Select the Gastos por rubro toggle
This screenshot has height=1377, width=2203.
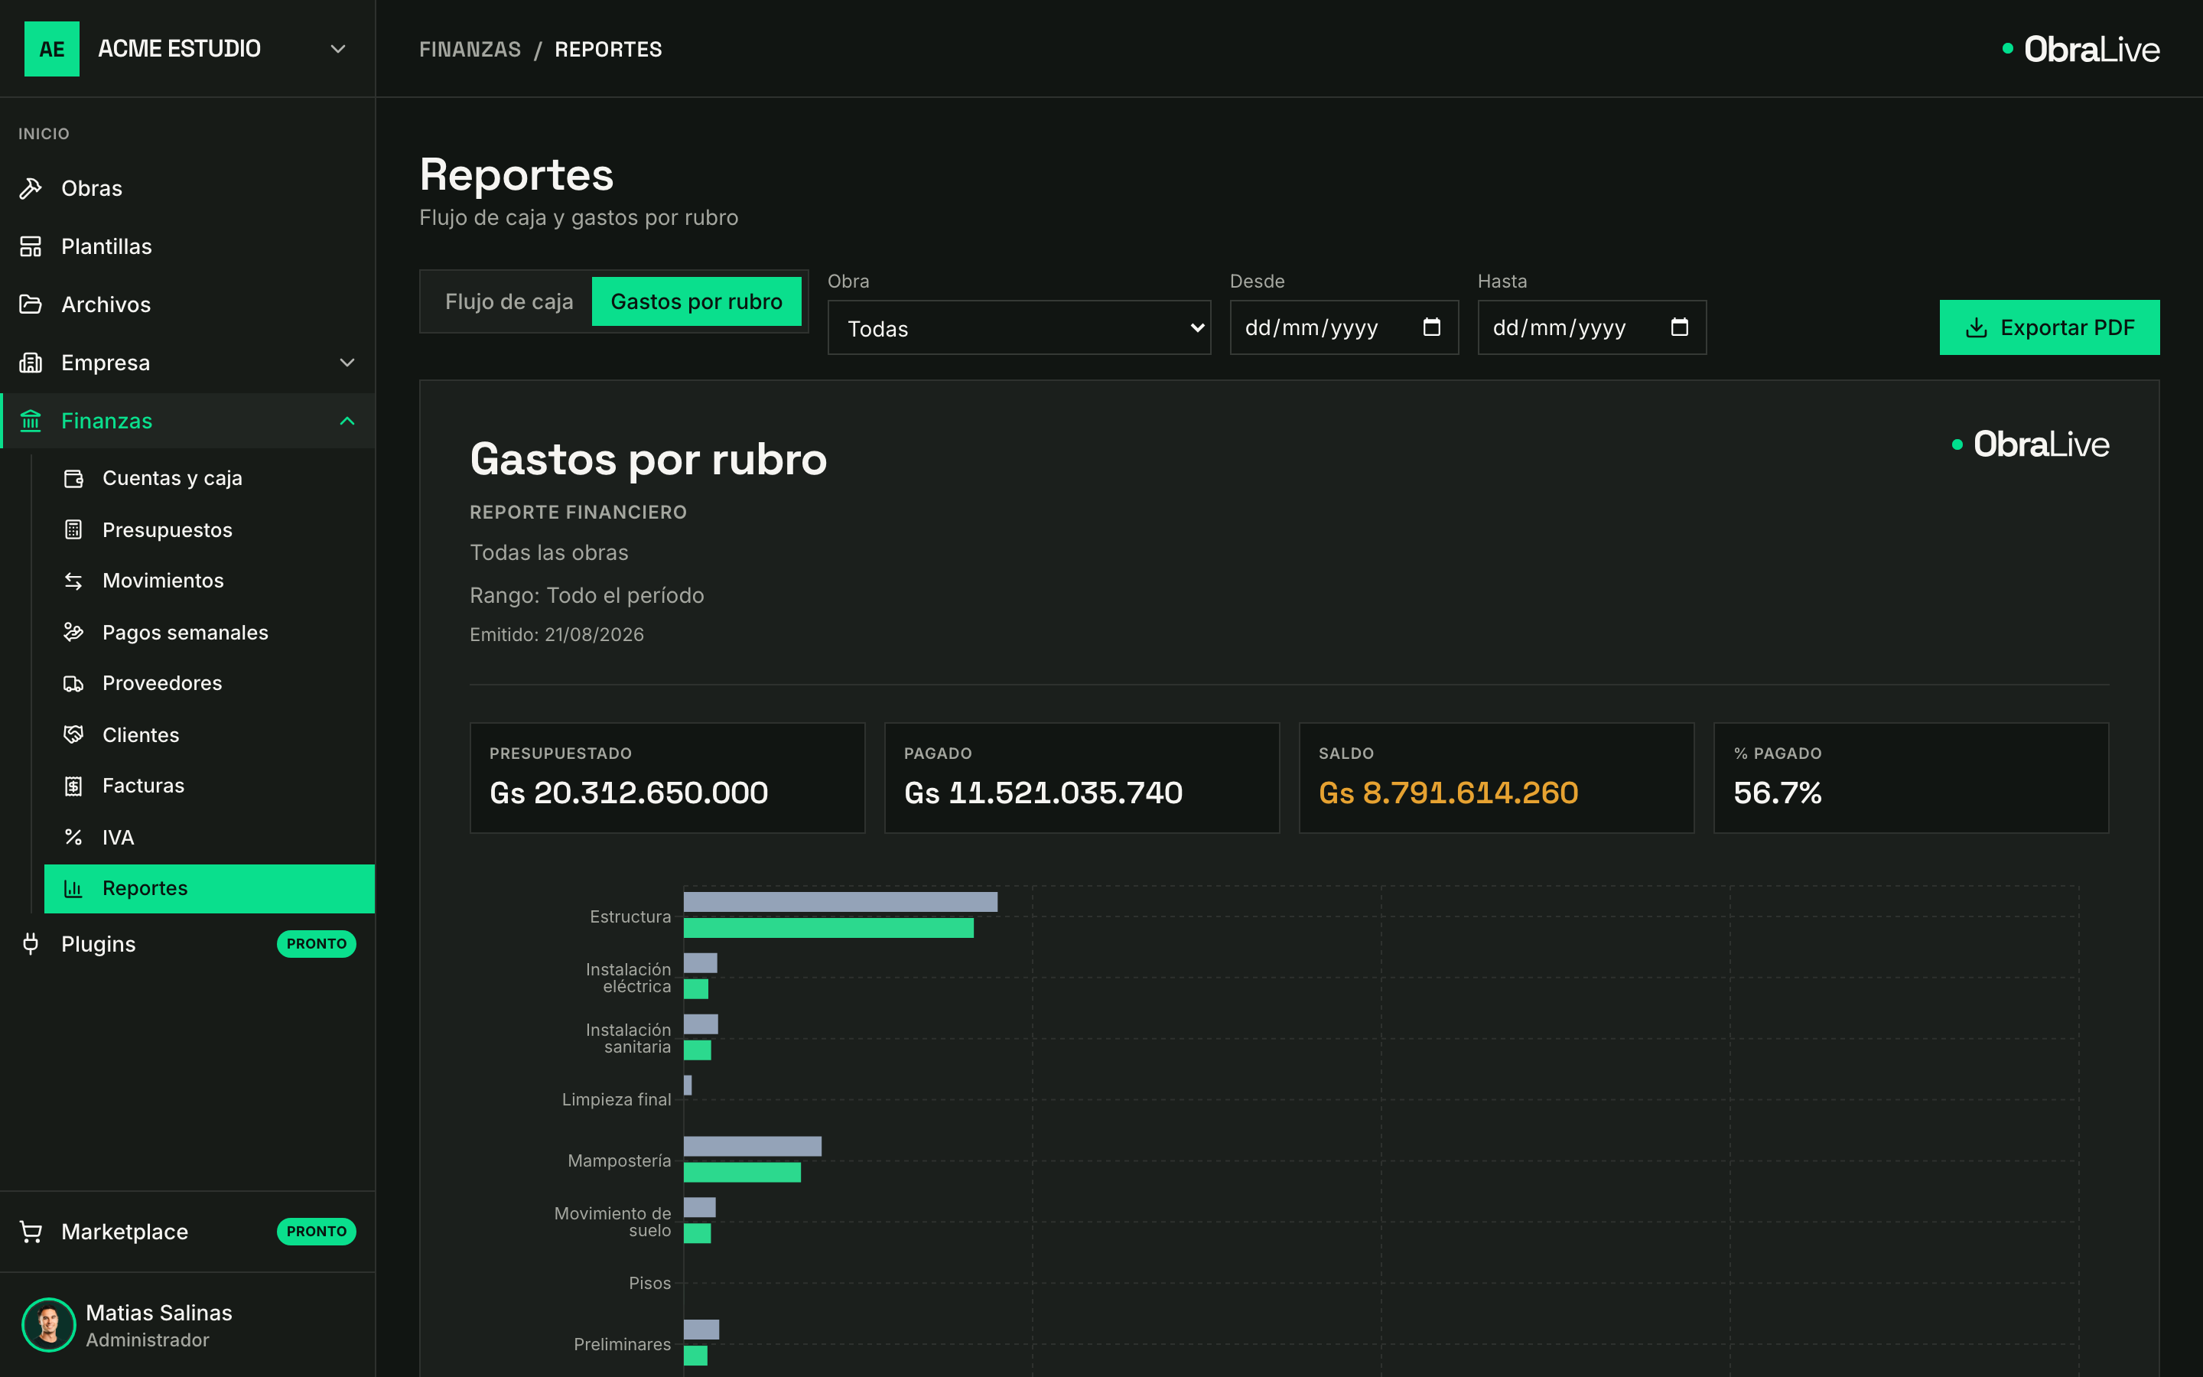pyautogui.click(x=696, y=301)
